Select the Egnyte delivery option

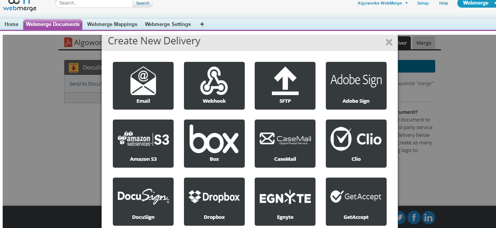(285, 201)
